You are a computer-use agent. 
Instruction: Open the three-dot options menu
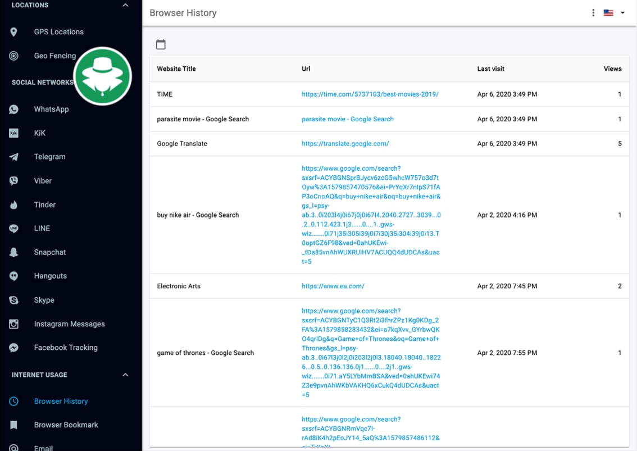pos(593,13)
